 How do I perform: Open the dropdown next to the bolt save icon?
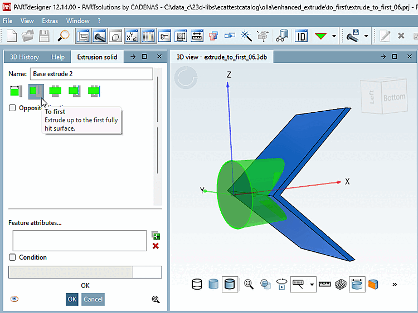(366, 36)
